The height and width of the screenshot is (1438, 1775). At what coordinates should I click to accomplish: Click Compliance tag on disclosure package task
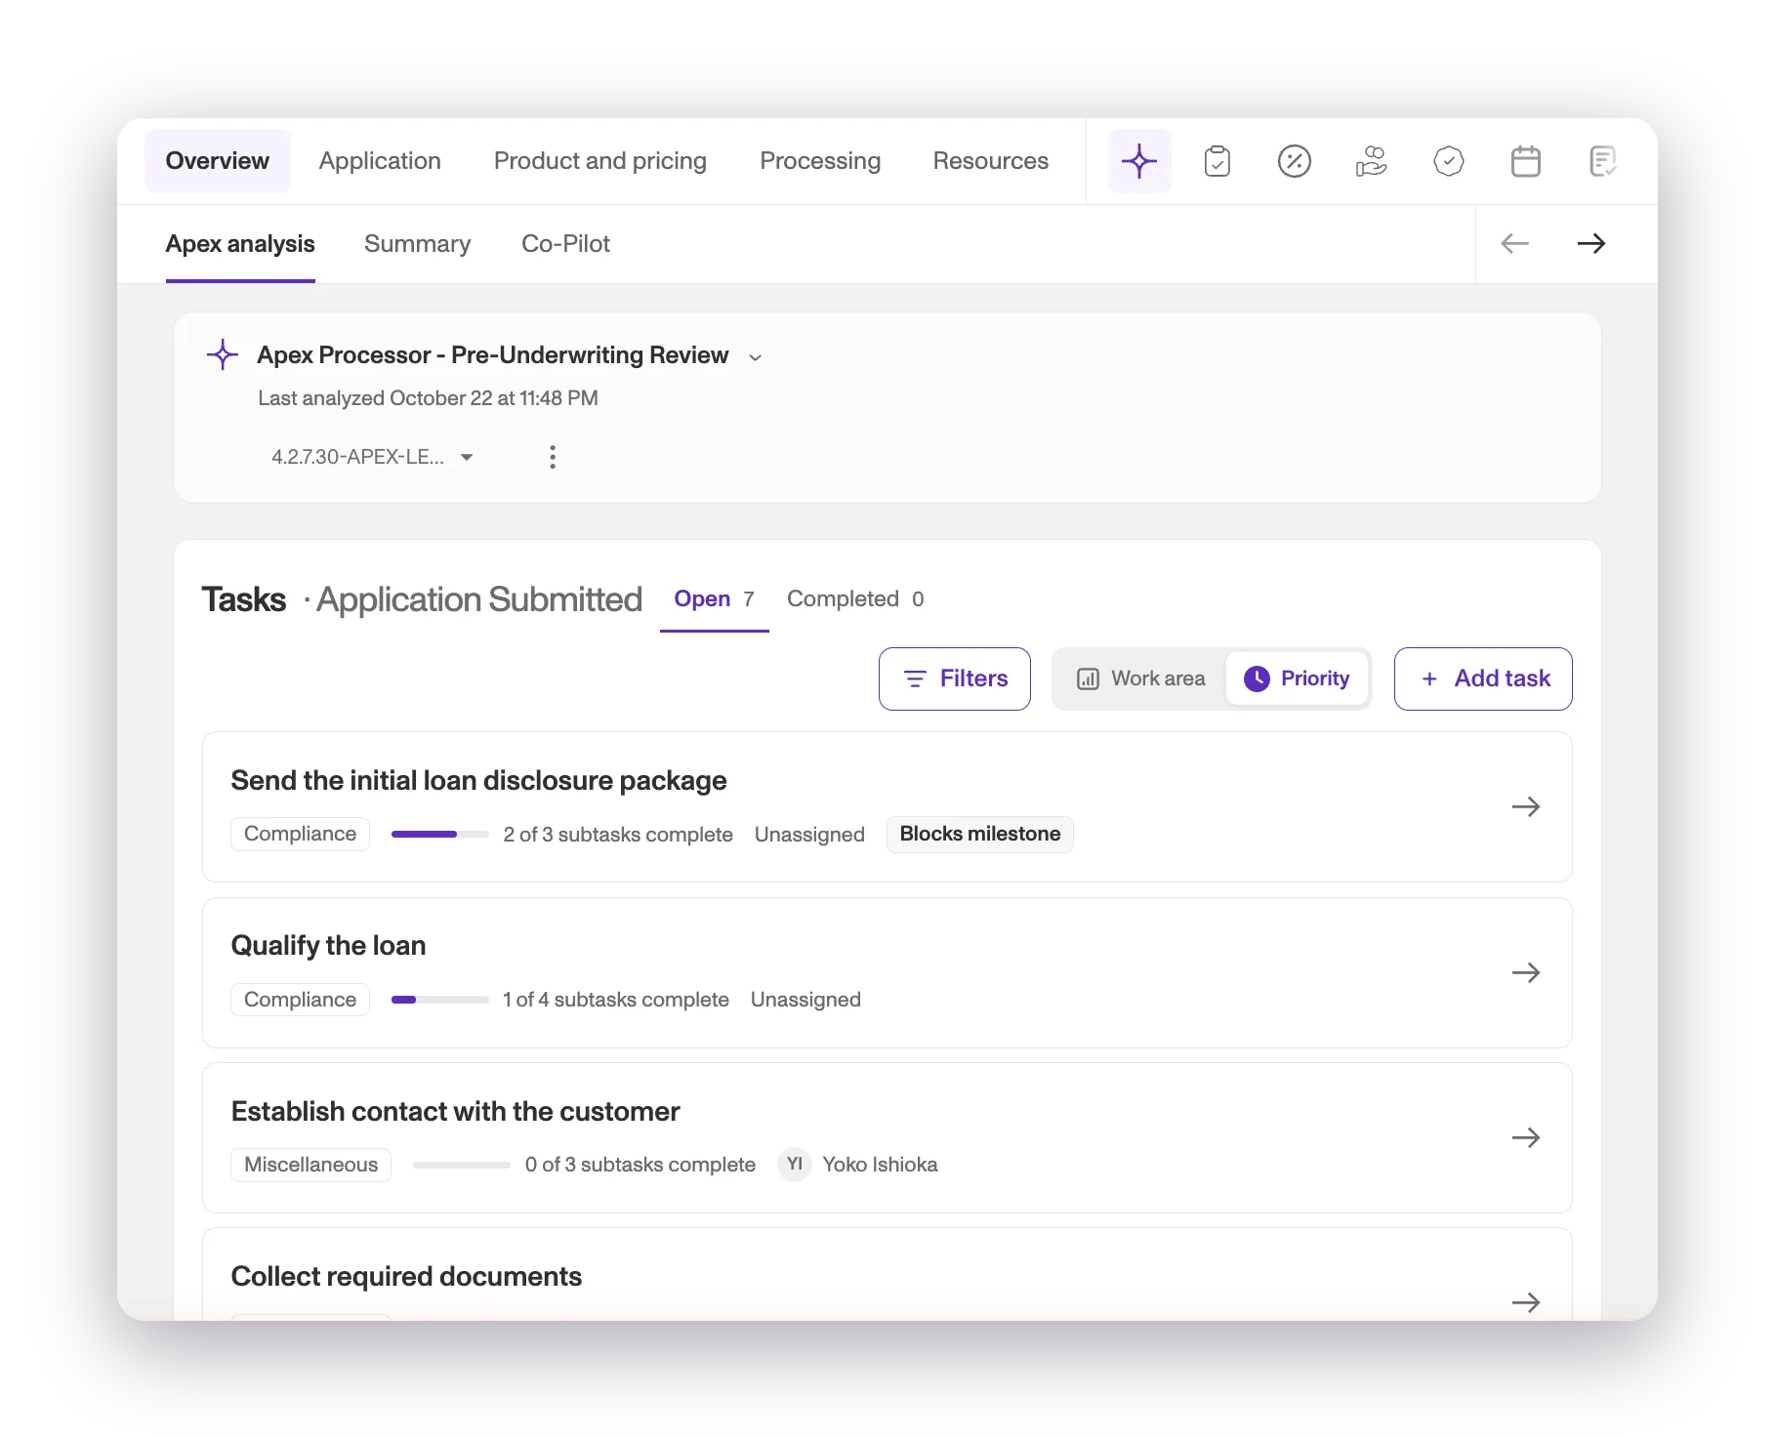click(300, 835)
